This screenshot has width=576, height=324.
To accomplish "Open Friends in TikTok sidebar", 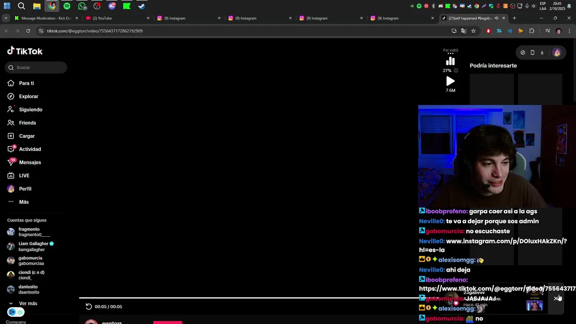I will pyautogui.click(x=22, y=123).
